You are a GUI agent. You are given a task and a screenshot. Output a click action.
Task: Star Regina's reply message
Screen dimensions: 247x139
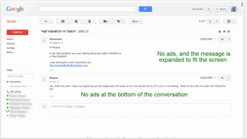[215, 78]
